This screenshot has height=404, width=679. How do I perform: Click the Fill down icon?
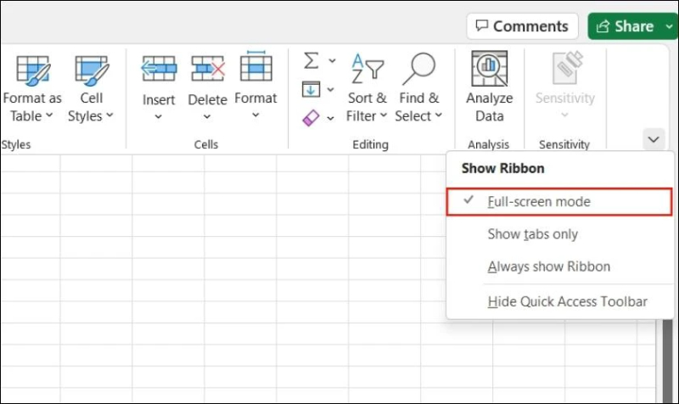[311, 89]
